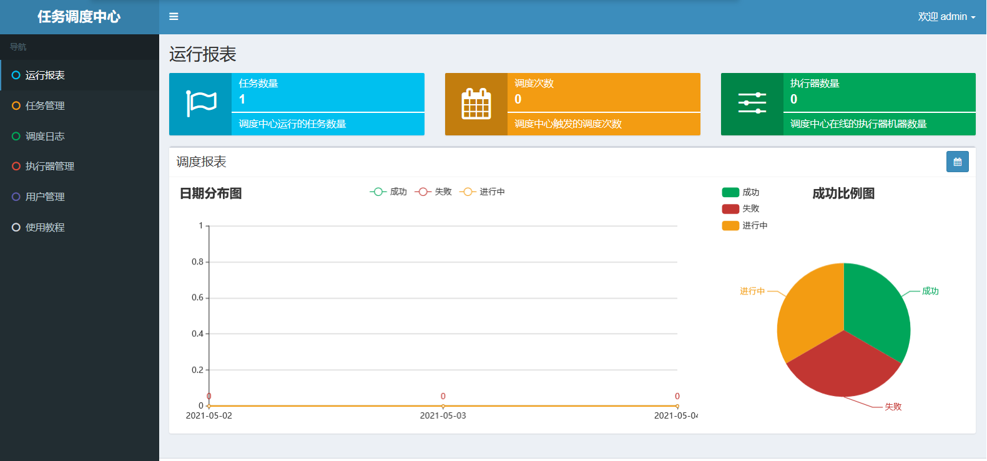Click the 执行器数量 card label

click(815, 84)
